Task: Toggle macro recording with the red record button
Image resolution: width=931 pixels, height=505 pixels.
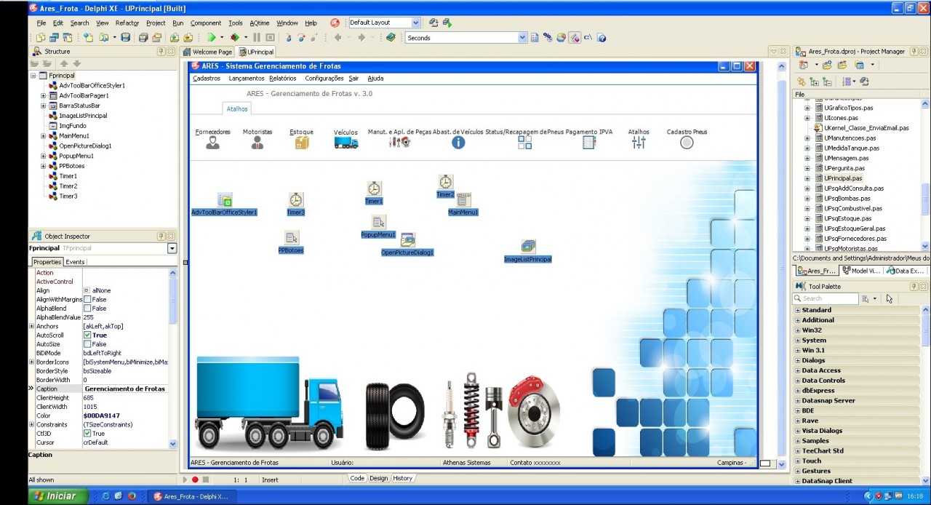Action: pos(193,480)
